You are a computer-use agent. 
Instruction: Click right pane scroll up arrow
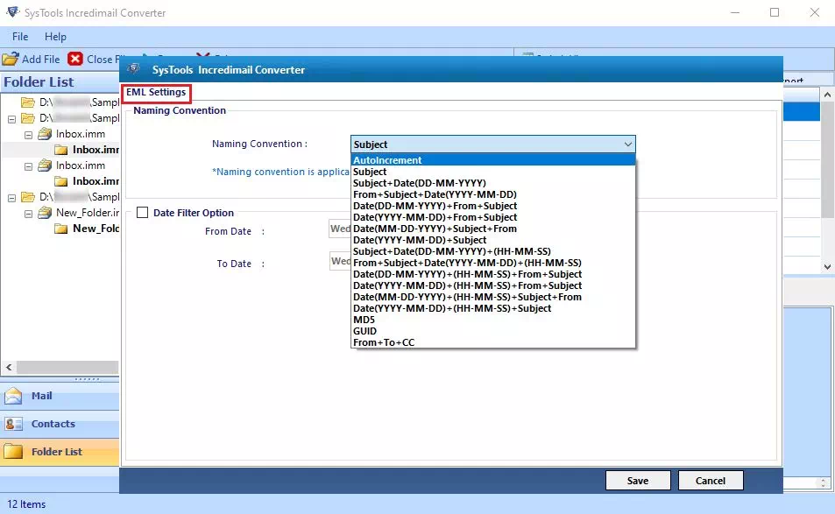(x=827, y=95)
